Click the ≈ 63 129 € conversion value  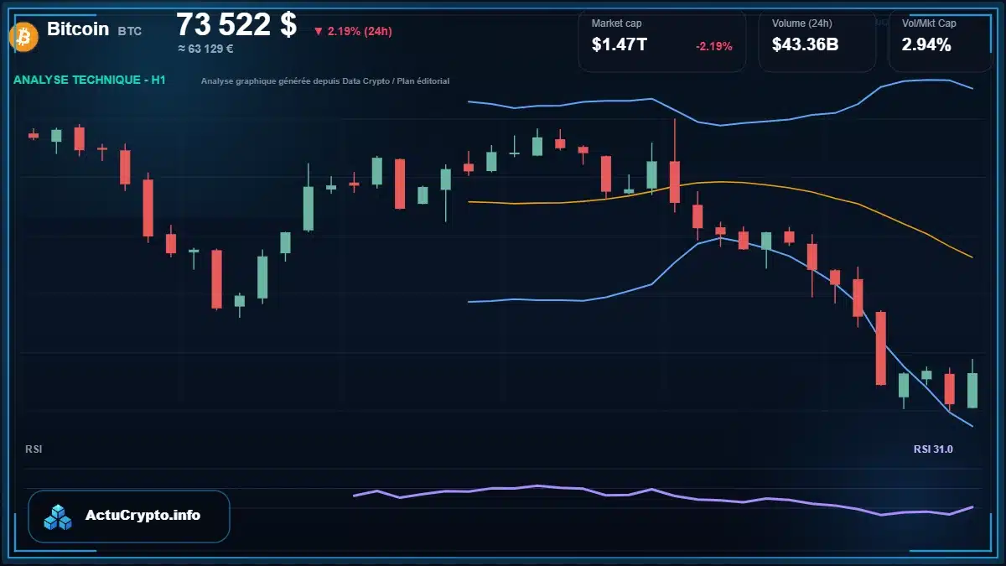click(x=205, y=49)
